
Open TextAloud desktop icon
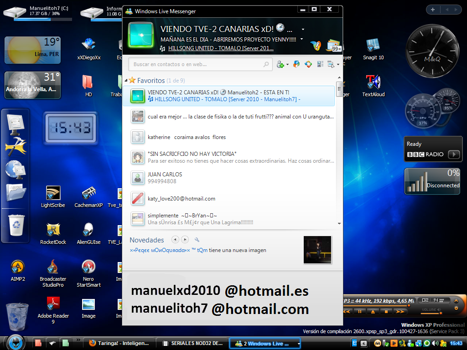click(x=373, y=86)
